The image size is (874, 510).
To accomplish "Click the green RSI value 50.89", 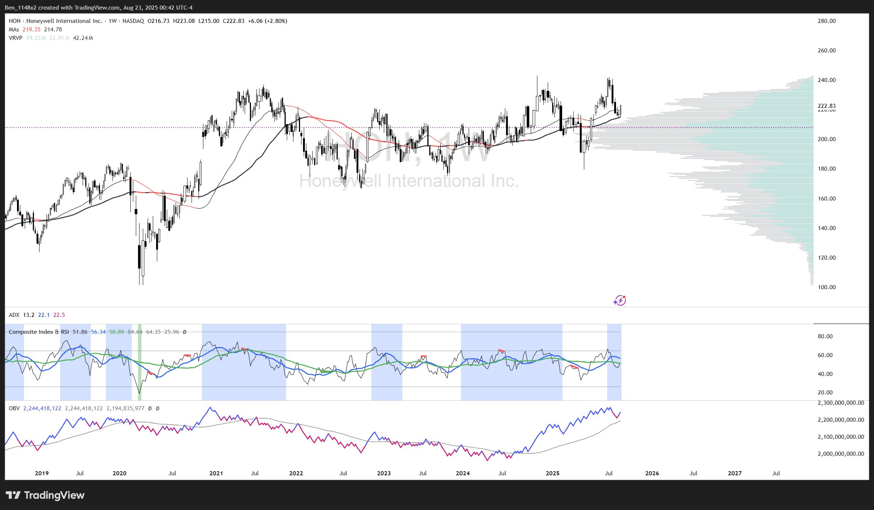I will point(117,332).
